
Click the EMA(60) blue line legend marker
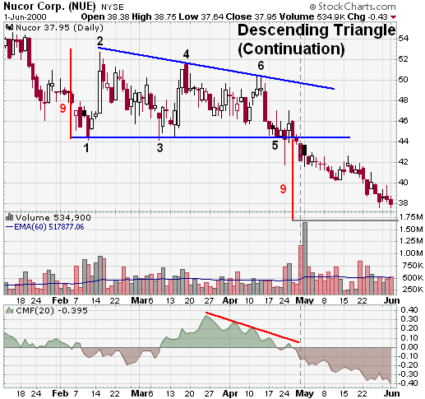click(x=9, y=226)
